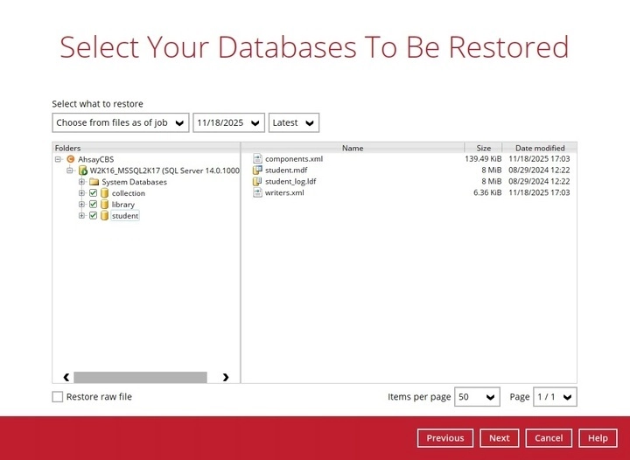Open the 'Choose from files as of job' dropdown

[x=121, y=123]
